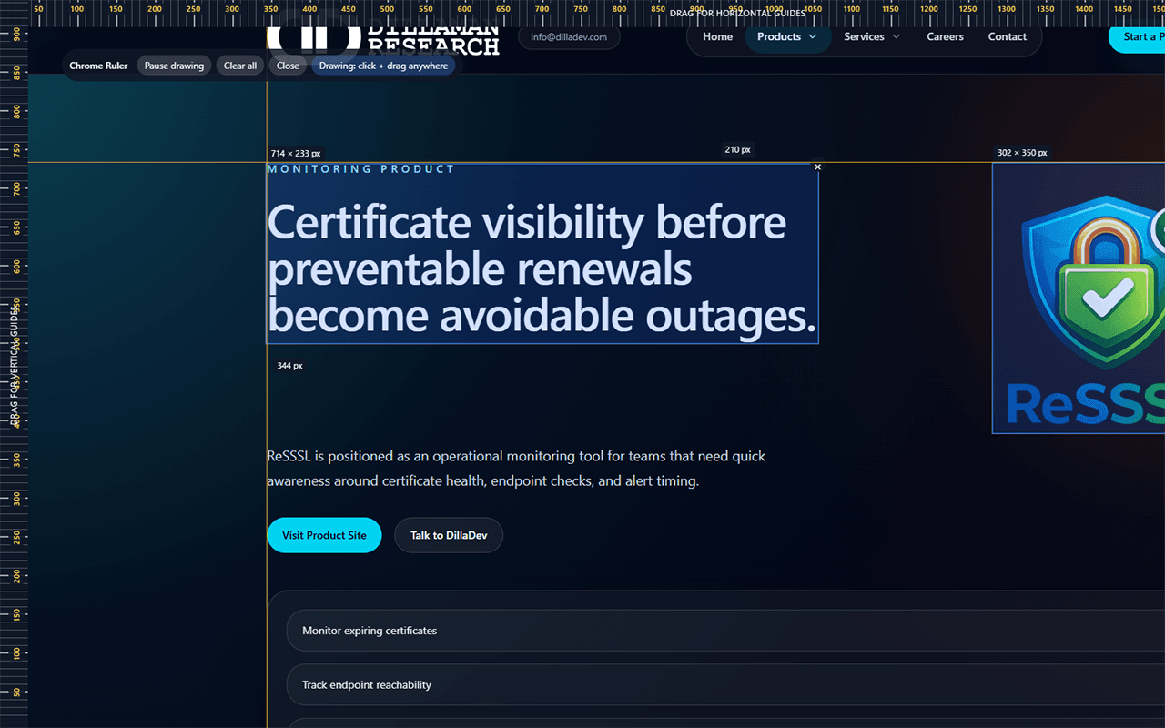Image resolution: width=1165 pixels, height=728 pixels.
Task: Click the Drawing: click + drag anywhere pill
Action: pos(383,66)
